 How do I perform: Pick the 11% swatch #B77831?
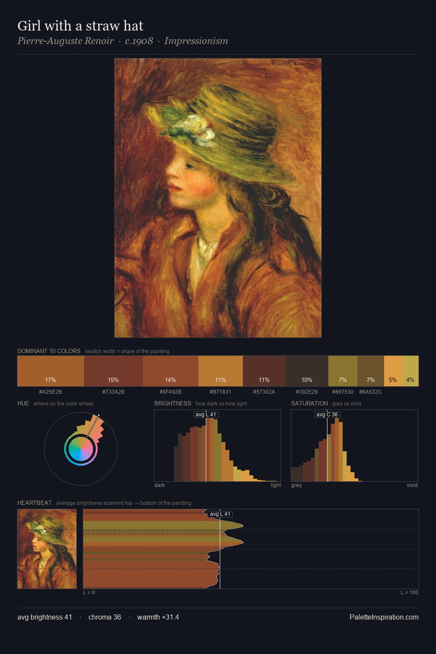[221, 371]
